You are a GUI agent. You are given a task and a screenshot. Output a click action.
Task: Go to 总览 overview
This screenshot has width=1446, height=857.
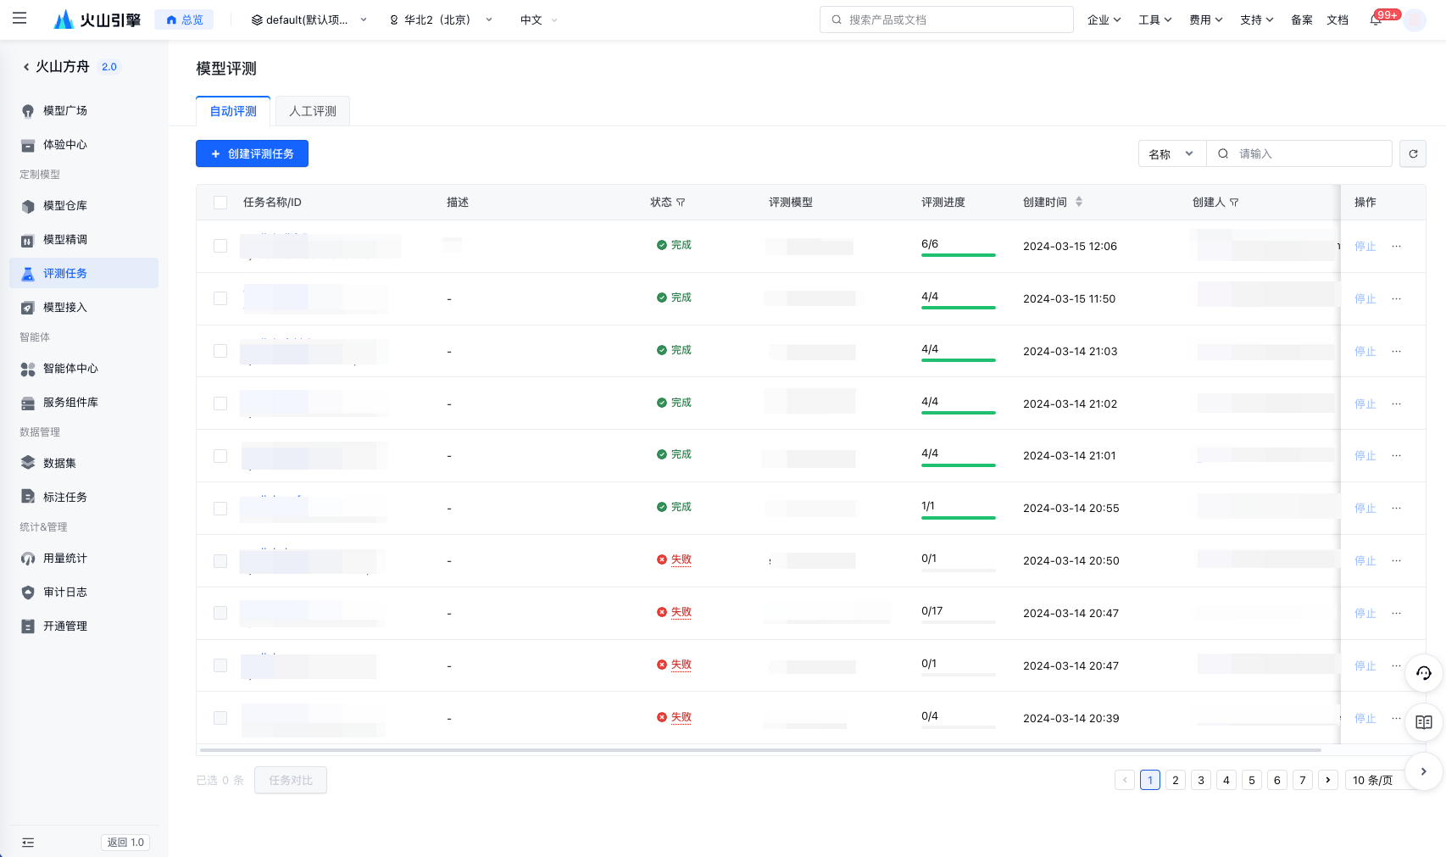(x=184, y=19)
